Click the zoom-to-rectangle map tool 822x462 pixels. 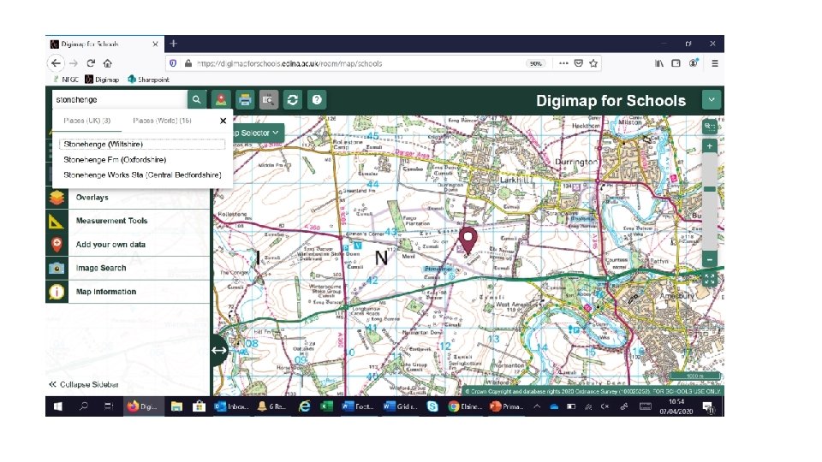[709, 126]
